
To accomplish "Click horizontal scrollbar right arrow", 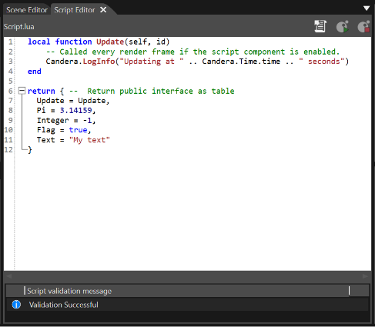I will pos(365,276).
